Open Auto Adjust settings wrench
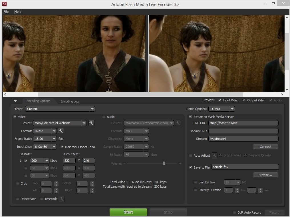Viewport: 290px width, 217px height. [215, 155]
